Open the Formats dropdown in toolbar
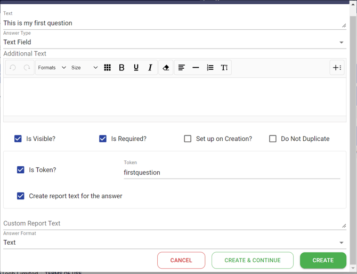Image resolution: width=357 pixels, height=274 pixels. coord(52,68)
